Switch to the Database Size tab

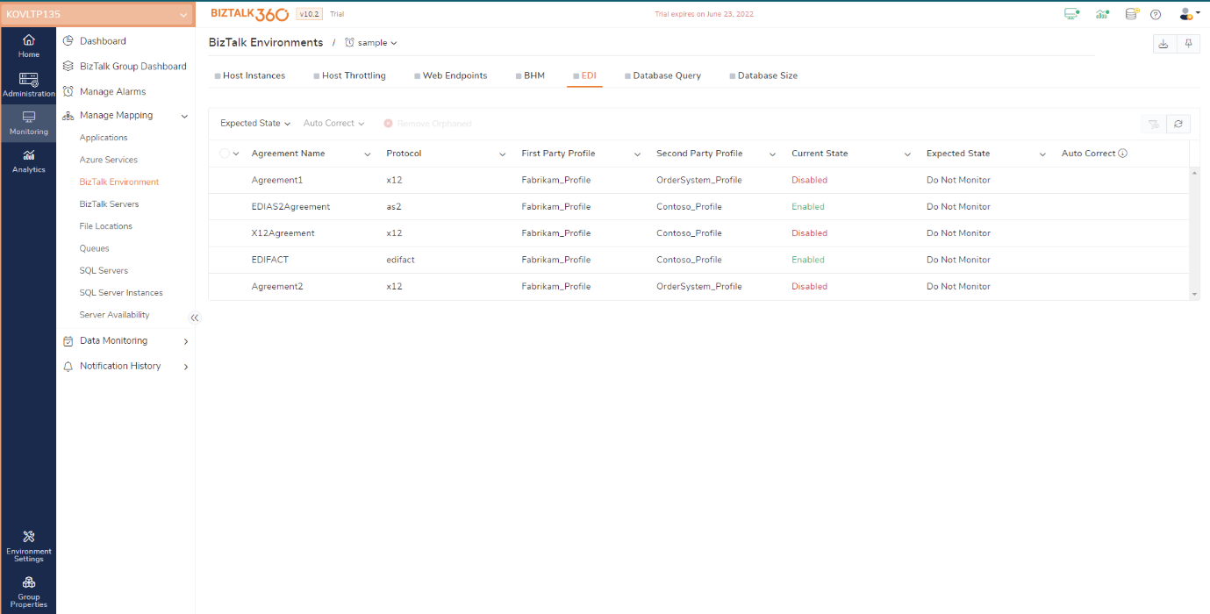pyautogui.click(x=767, y=75)
